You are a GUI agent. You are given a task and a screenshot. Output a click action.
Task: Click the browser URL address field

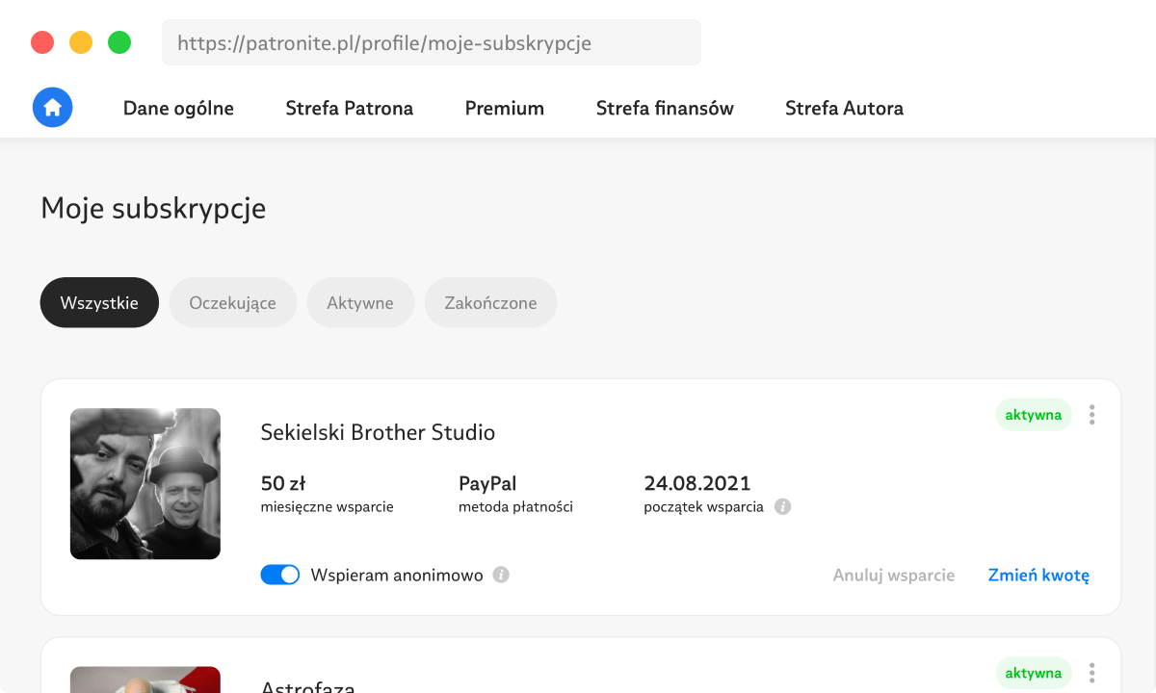click(431, 43)
